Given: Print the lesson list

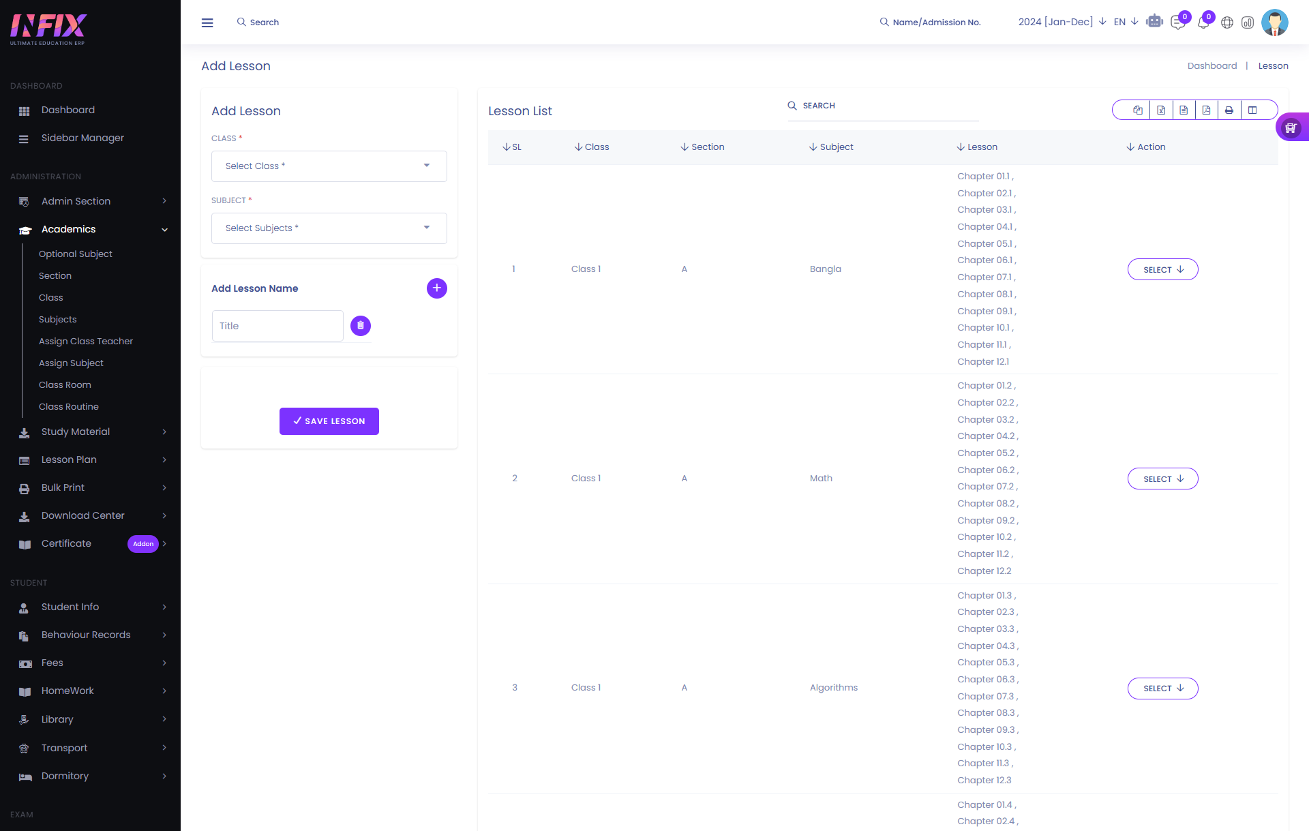Looking at the screenshot, I should pyautogui.click(x=1229, y=110).
